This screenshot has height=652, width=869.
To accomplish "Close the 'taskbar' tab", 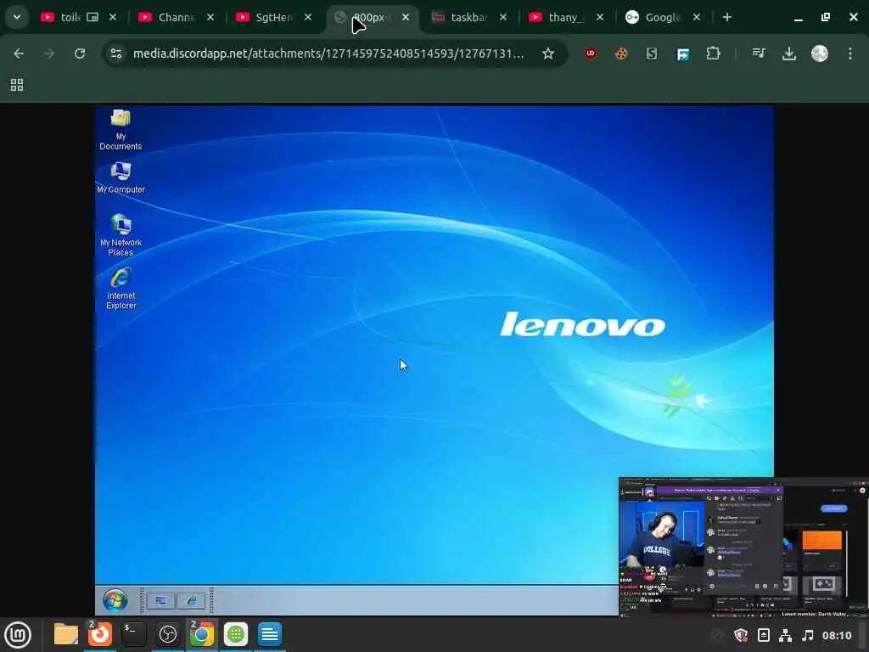I will (503, 17).
